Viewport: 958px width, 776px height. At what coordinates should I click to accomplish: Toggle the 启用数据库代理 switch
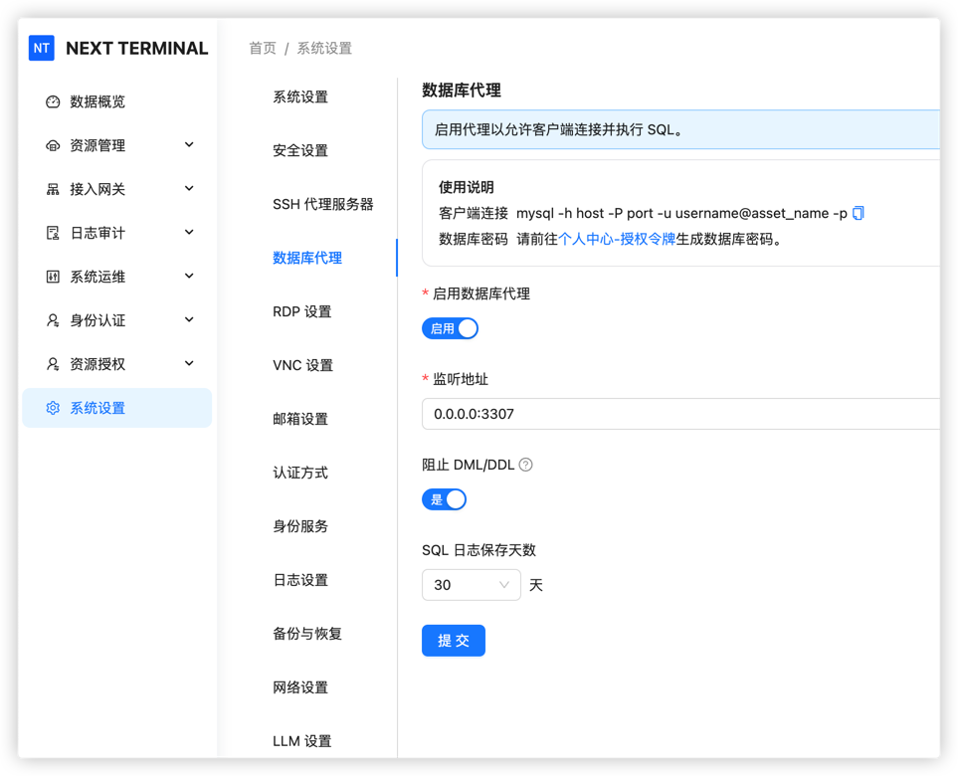pos(450,328)
